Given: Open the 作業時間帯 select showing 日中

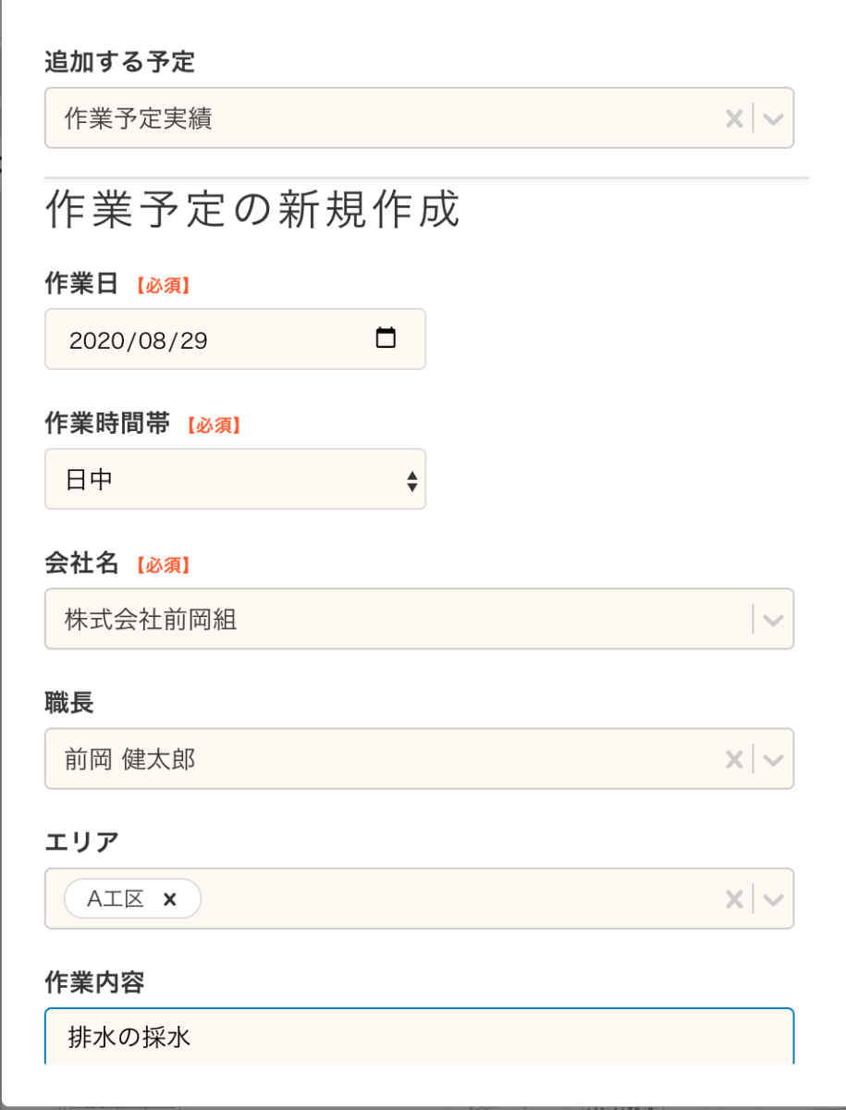Looking at the screenshot, I should click(x=235, y=479).
